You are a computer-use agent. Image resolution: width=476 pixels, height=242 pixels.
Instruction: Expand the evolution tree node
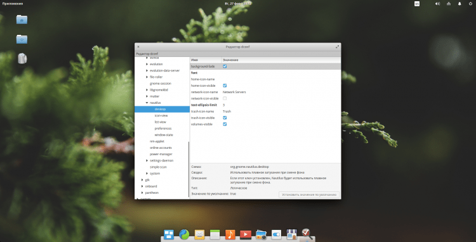click(x=147, y=64)
